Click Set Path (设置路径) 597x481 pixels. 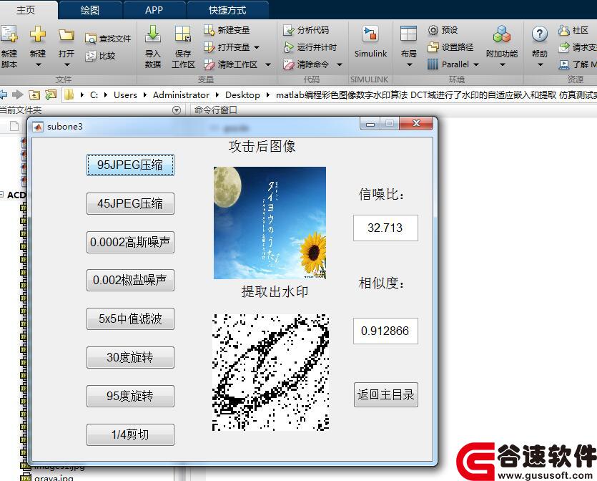pos(450,47)
